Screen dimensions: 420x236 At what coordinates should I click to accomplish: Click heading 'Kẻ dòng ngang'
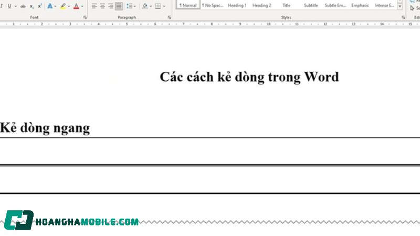45,128
